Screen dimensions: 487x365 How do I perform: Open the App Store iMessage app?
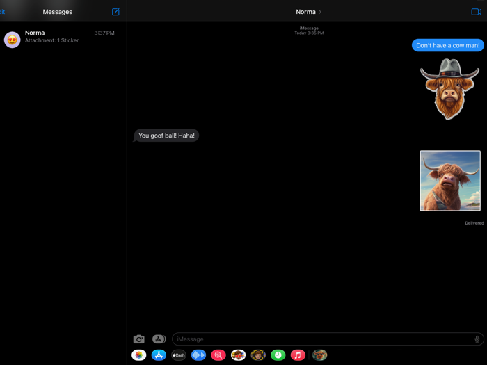click(159, 355)
